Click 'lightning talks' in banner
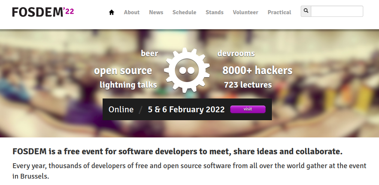 coord(128,85)
